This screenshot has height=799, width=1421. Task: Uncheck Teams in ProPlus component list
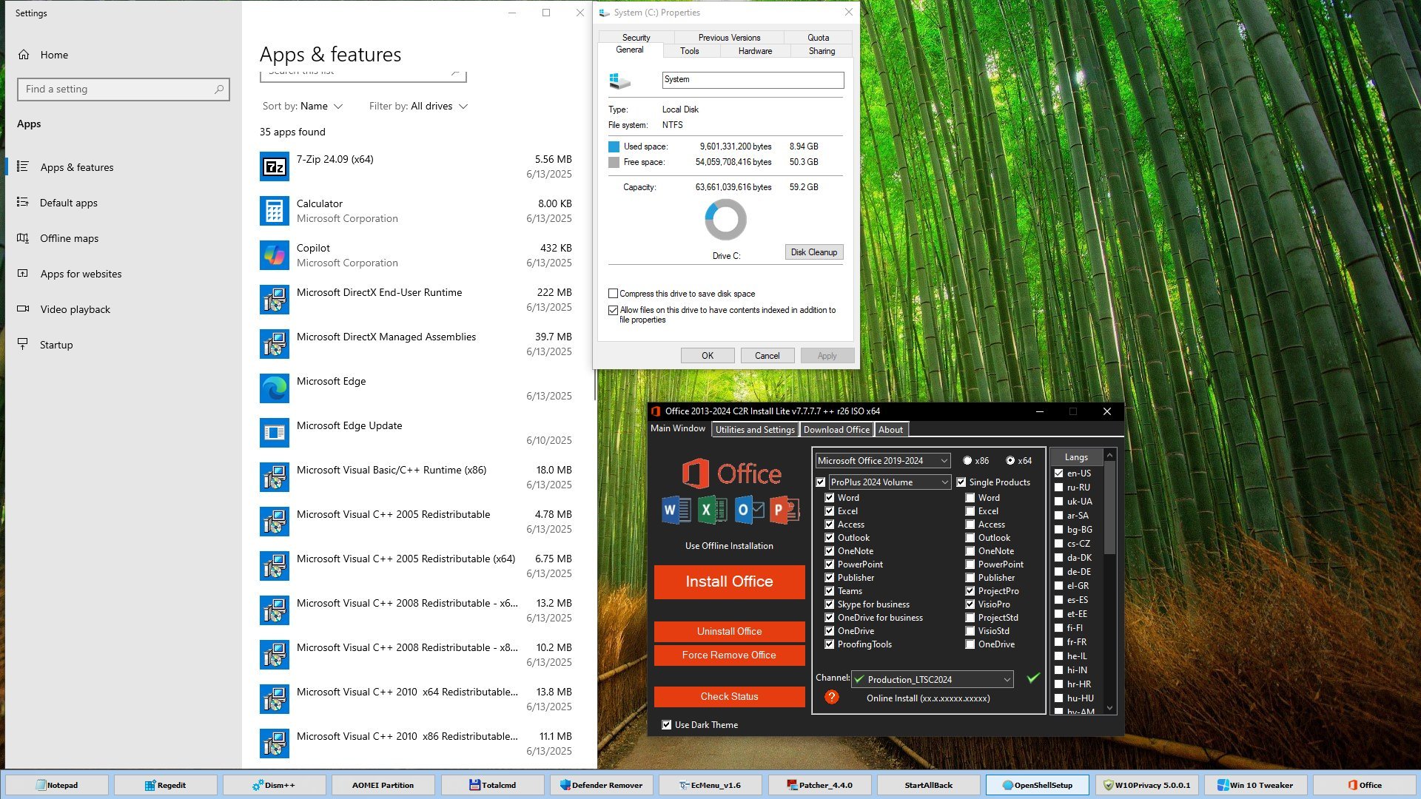coord(830,590)
